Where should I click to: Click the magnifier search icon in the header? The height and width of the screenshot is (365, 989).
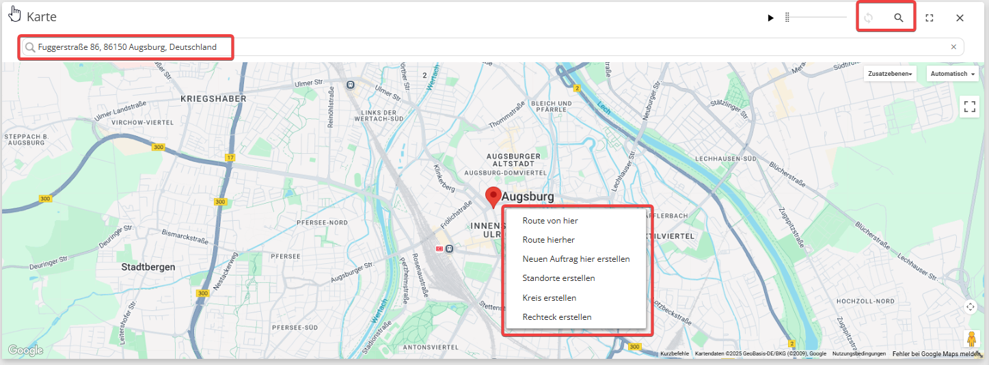point(899,18)
